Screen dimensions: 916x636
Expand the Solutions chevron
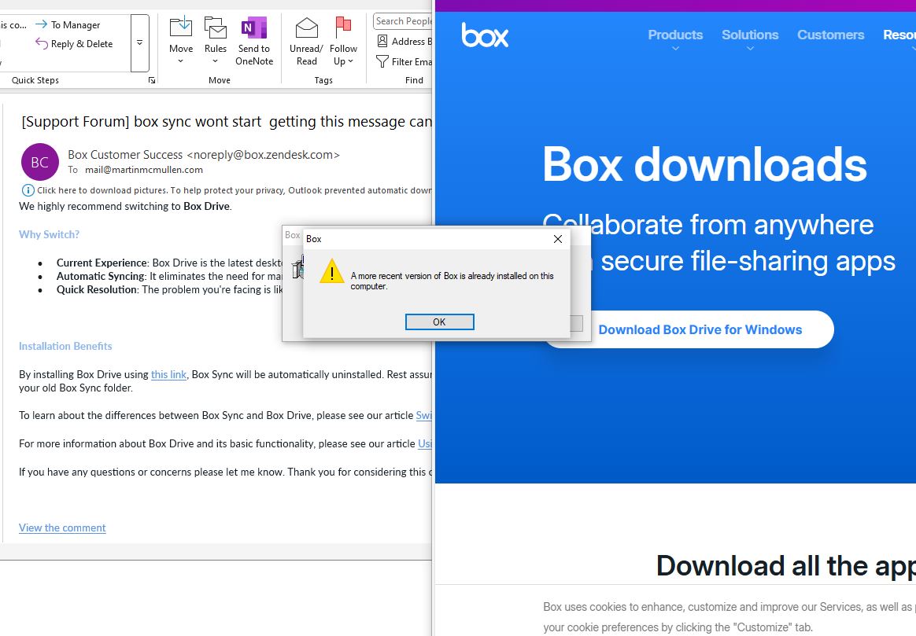[x=750, y=49]
